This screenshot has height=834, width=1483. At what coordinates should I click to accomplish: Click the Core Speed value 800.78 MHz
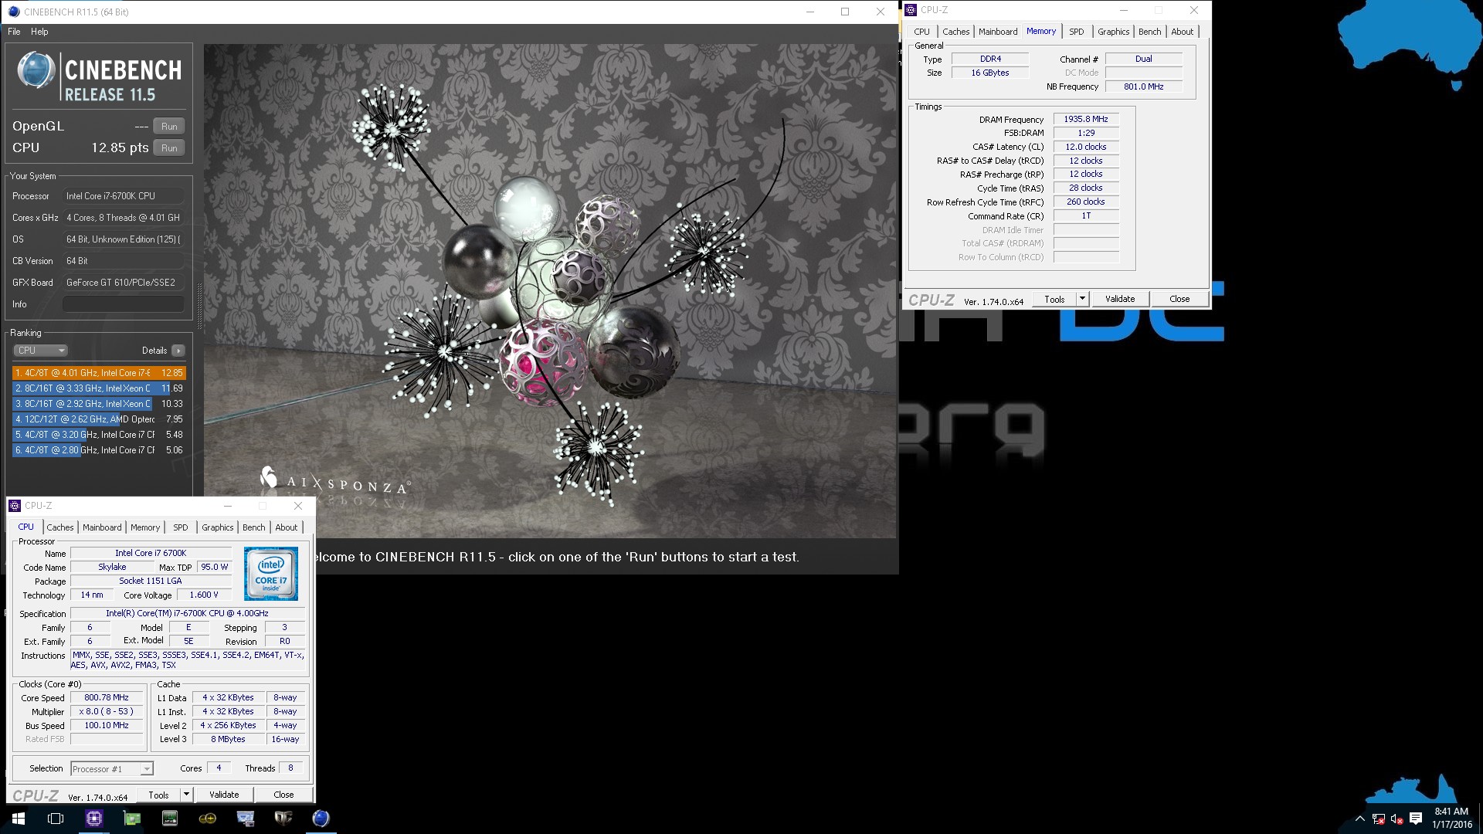pos(107,697)
